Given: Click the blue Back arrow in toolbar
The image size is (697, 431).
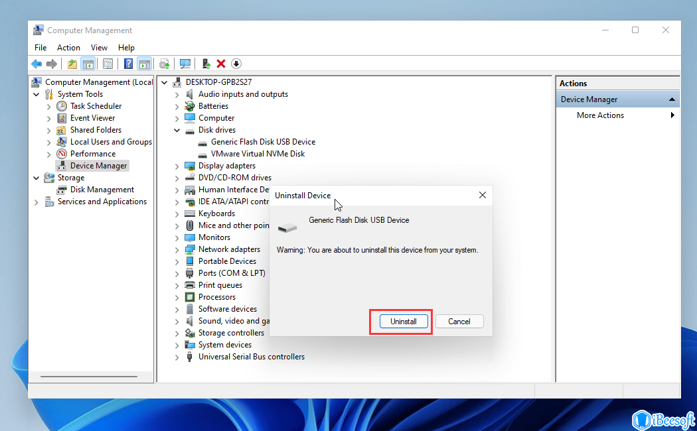Looking at the screenshot, I should (37, 64).
